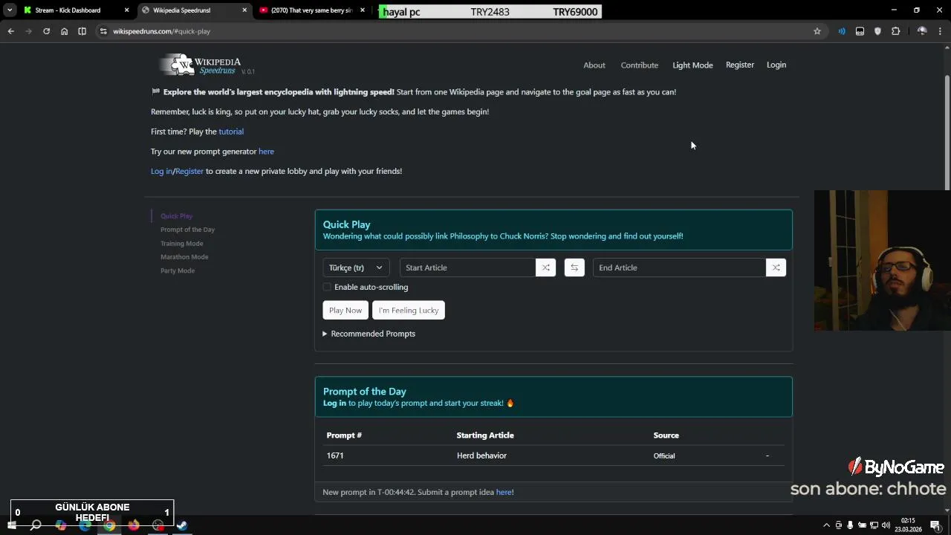
Task: Click the microphone tray icon
Action: pyautogui.click(x=850, y=525)
